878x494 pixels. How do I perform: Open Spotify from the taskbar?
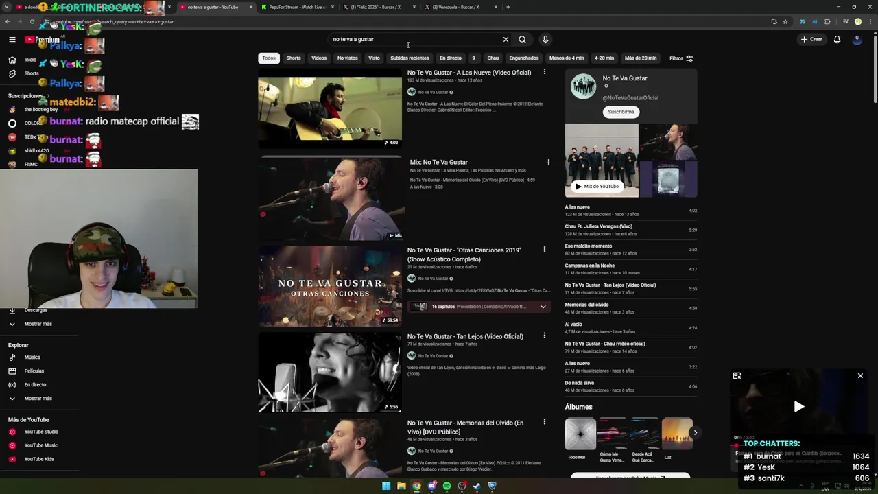click(x=447, y=486)
